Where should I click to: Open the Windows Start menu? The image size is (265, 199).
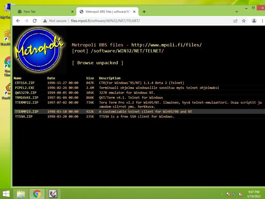point(6,194)
